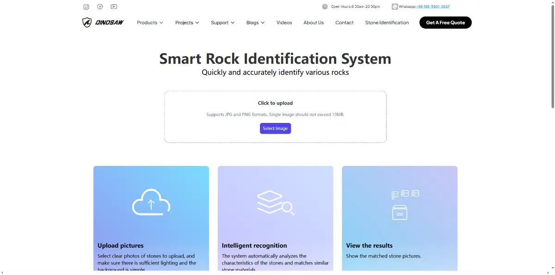Open the About Us page

(314, 23)
